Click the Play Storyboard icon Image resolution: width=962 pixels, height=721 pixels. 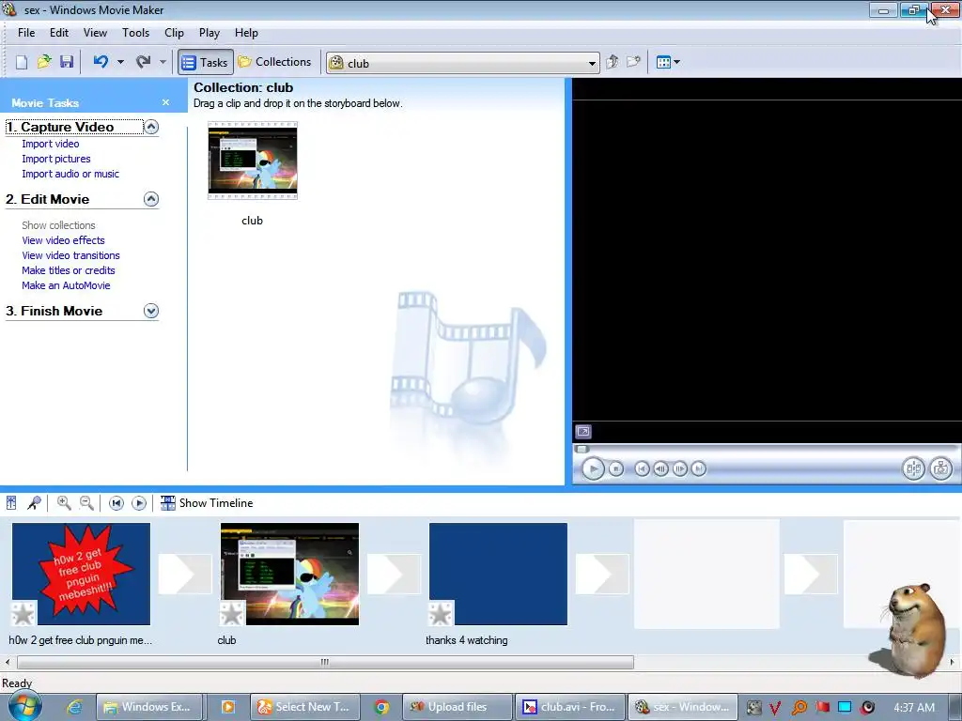[x=139, y=503]
